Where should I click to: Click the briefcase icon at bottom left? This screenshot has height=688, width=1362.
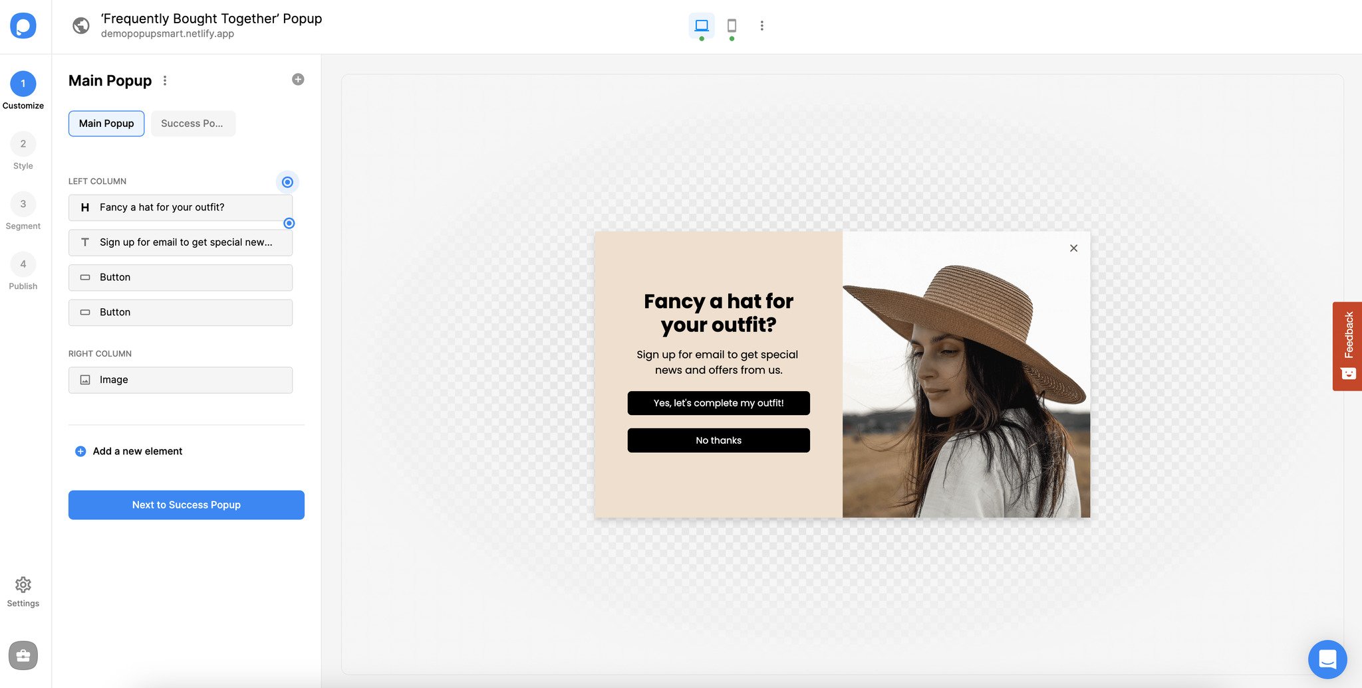pos(23,655)
